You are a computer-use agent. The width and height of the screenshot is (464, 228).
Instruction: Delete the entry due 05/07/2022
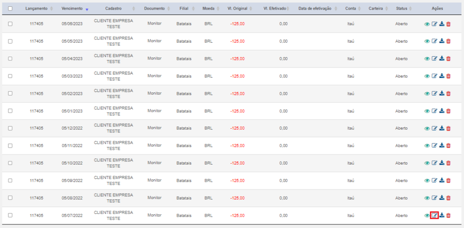pyautogui.click(x=448, y=216)
